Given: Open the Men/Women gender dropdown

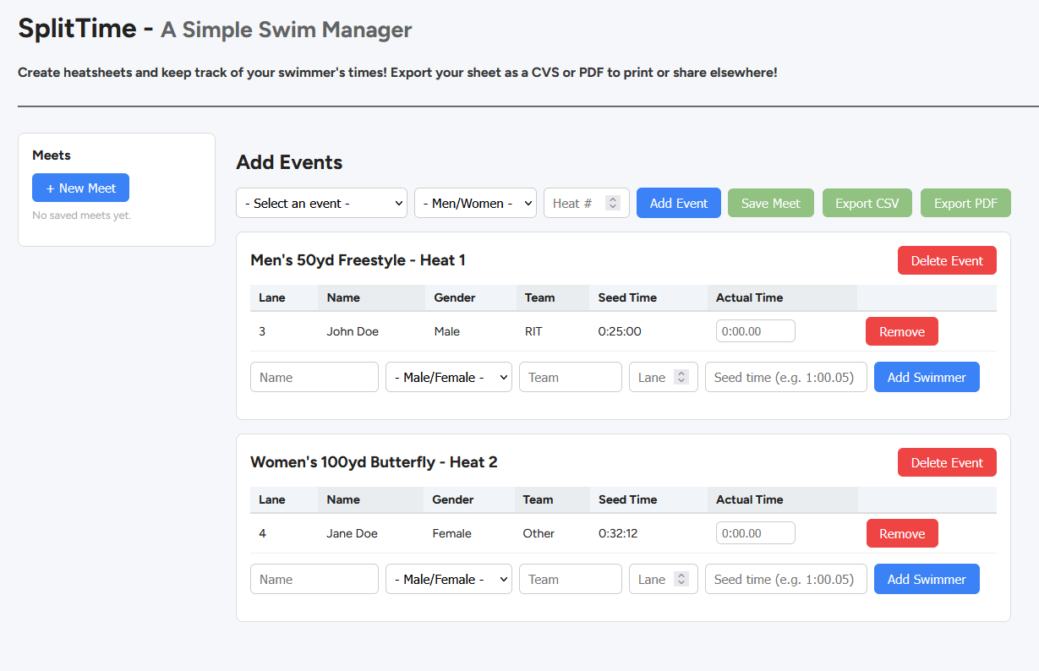Looking at the screenshot, I should [475, 203].
